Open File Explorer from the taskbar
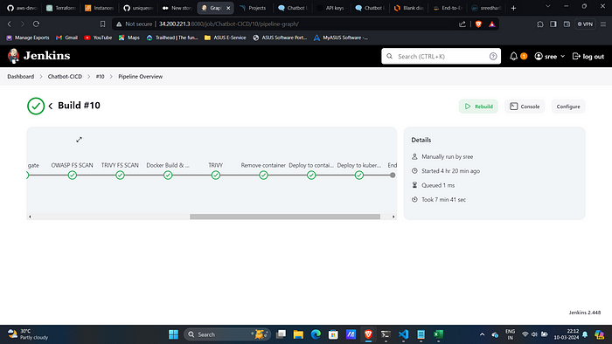 [299, 334]
